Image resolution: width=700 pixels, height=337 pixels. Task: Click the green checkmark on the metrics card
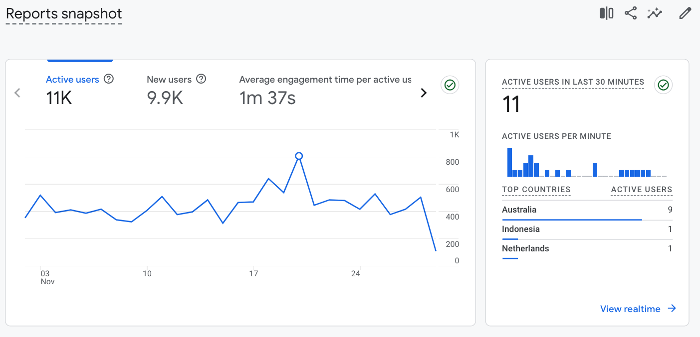tap(450, 85)
